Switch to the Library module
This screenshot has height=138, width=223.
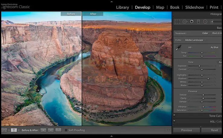(x=122, y=7)
